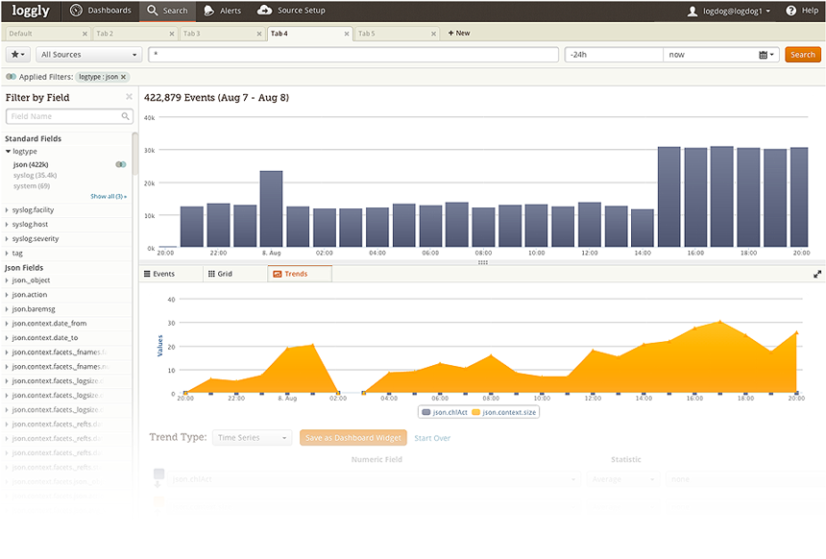Open the All Sources dropdown
Image resolution: width=826 pixels, height=559 pixels.
coord(88,54)
